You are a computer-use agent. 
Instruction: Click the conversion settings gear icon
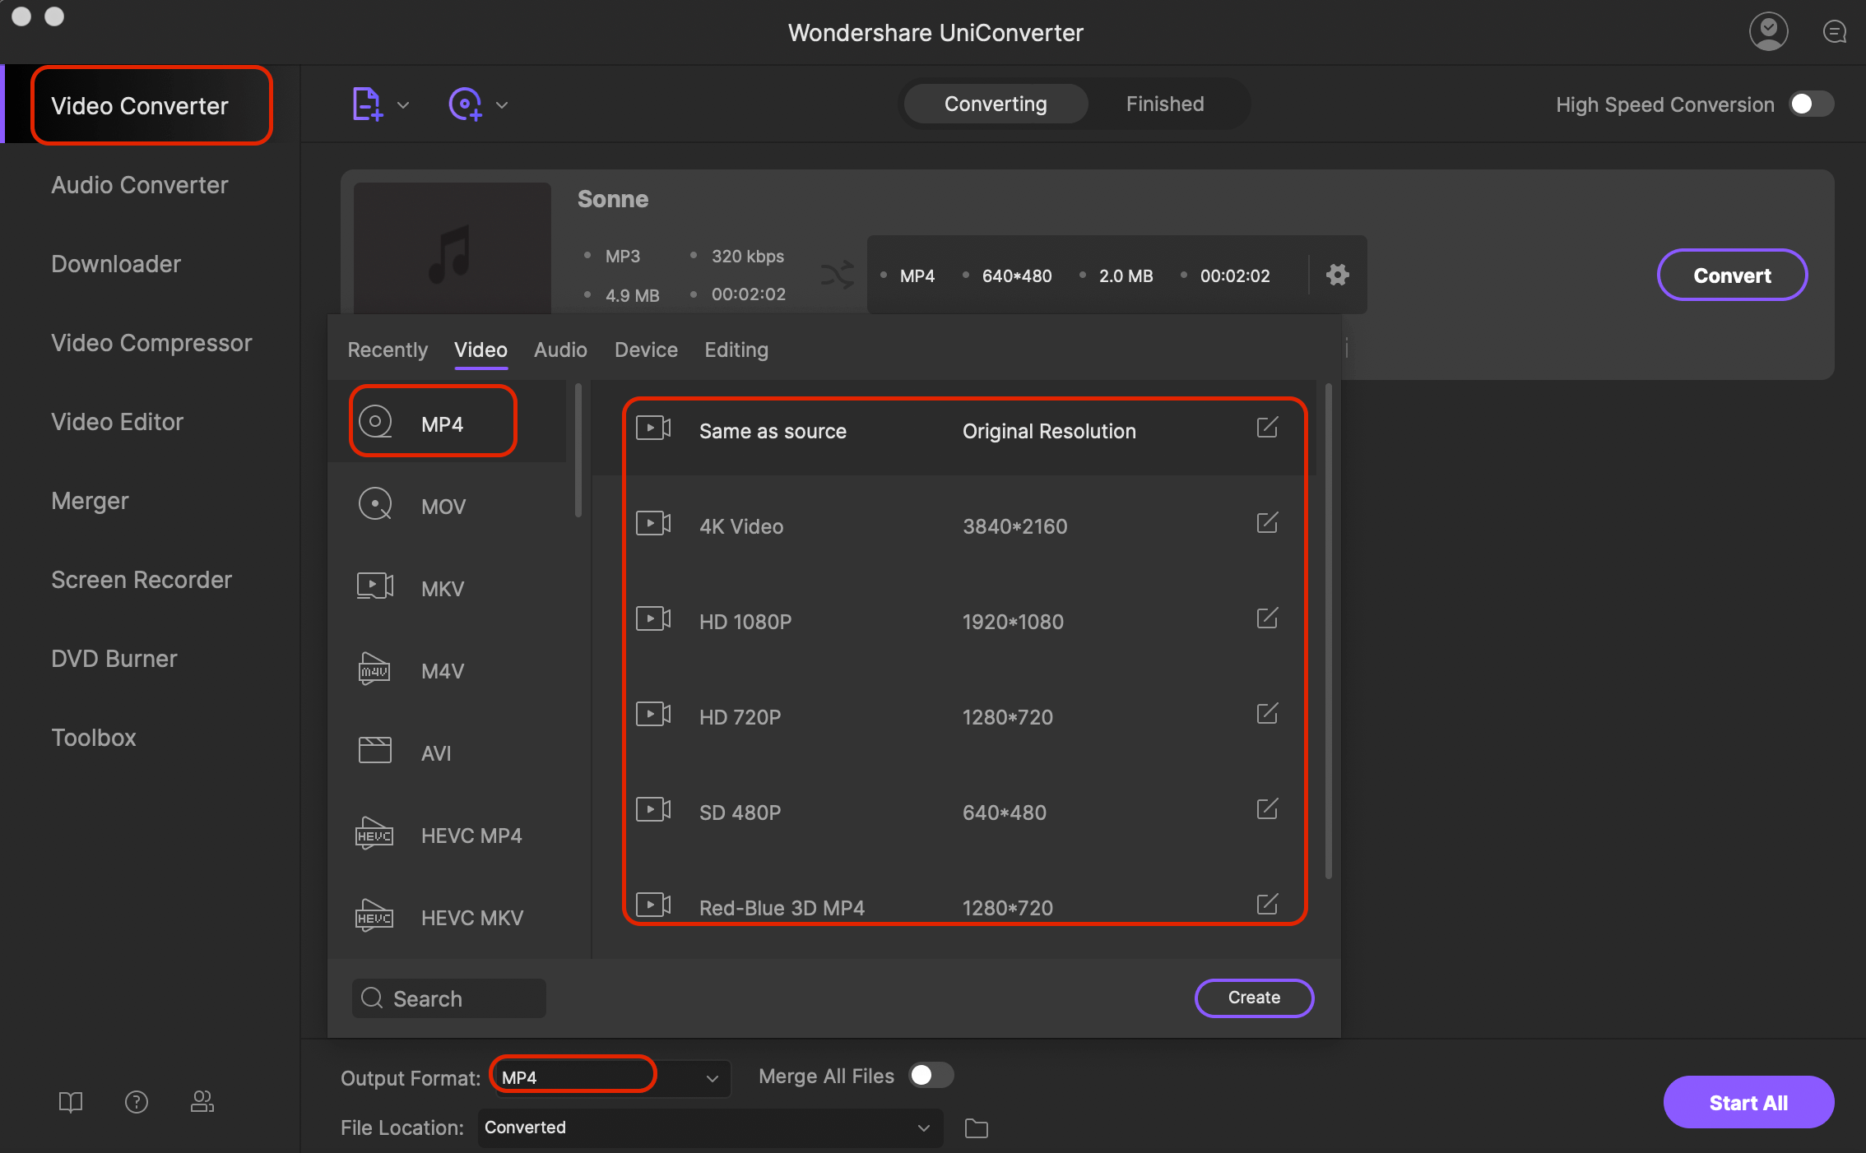[x=1337, y=275]
